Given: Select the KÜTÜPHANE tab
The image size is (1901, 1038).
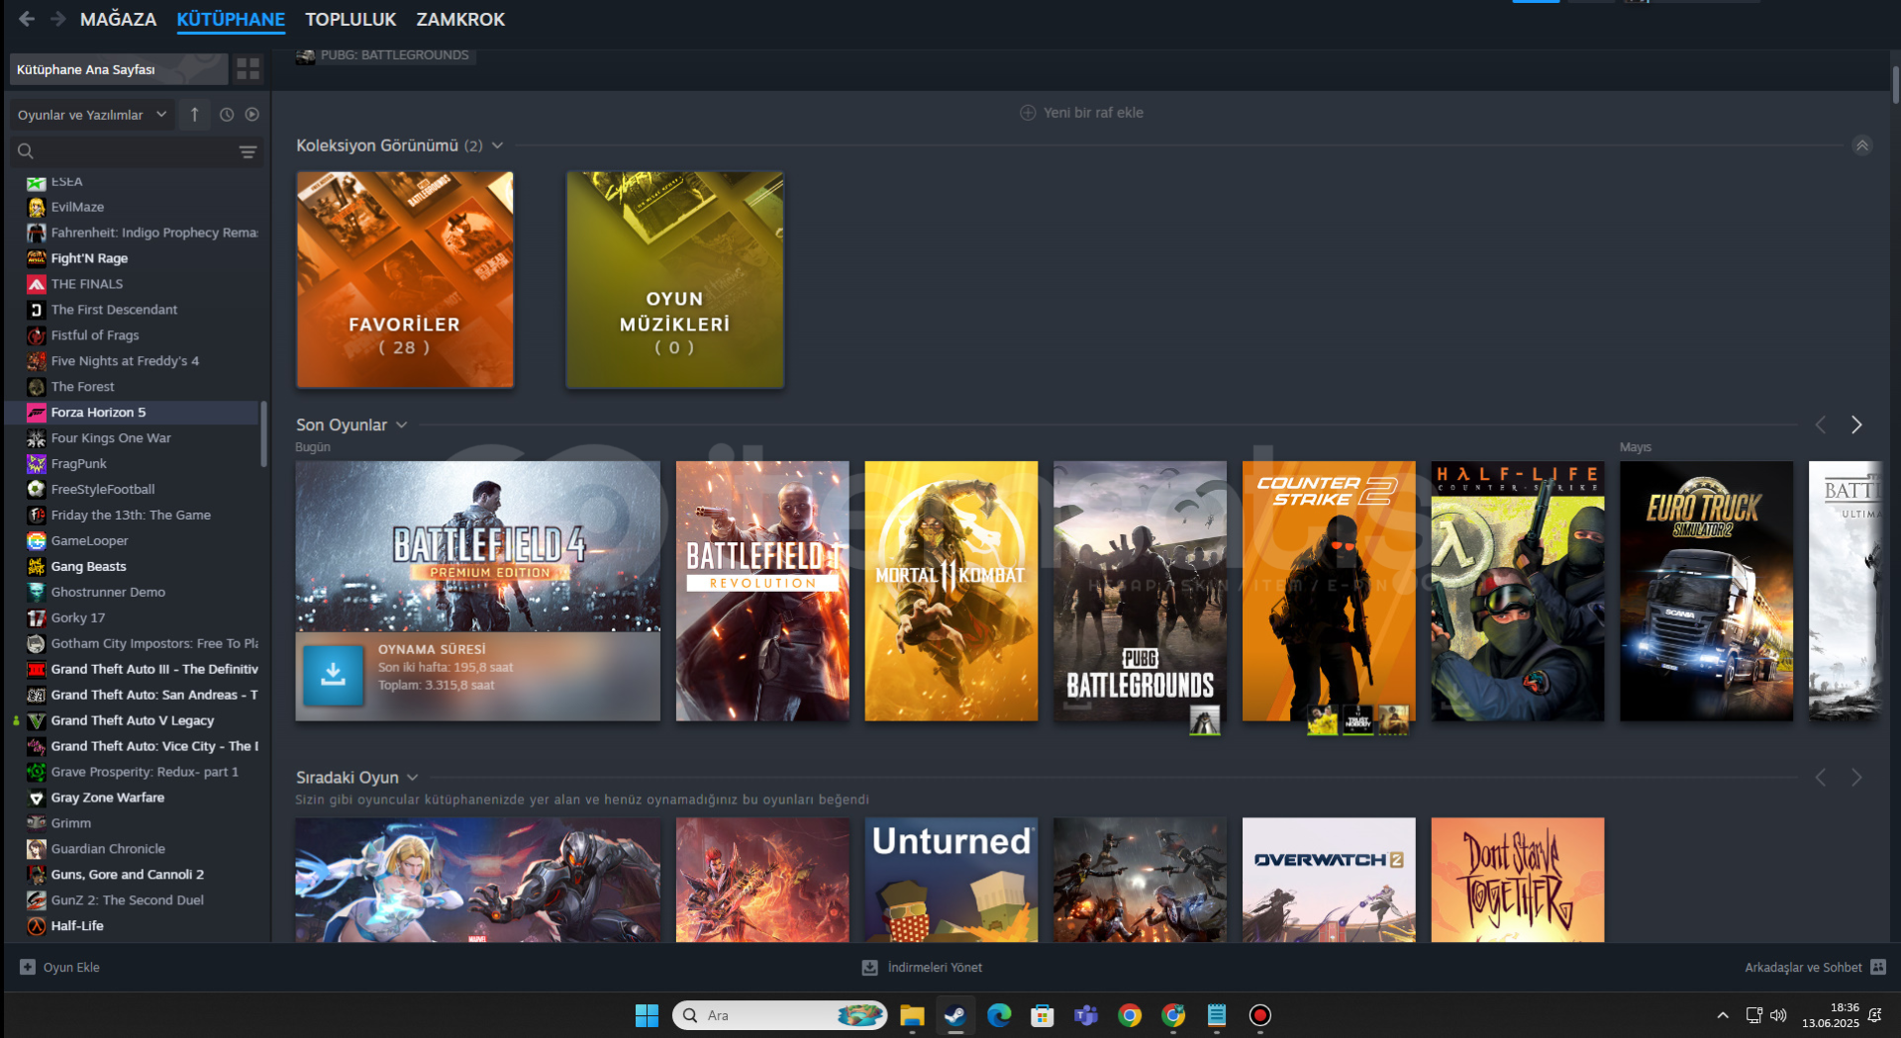Looking at the screenshot, I should (231, 19).
